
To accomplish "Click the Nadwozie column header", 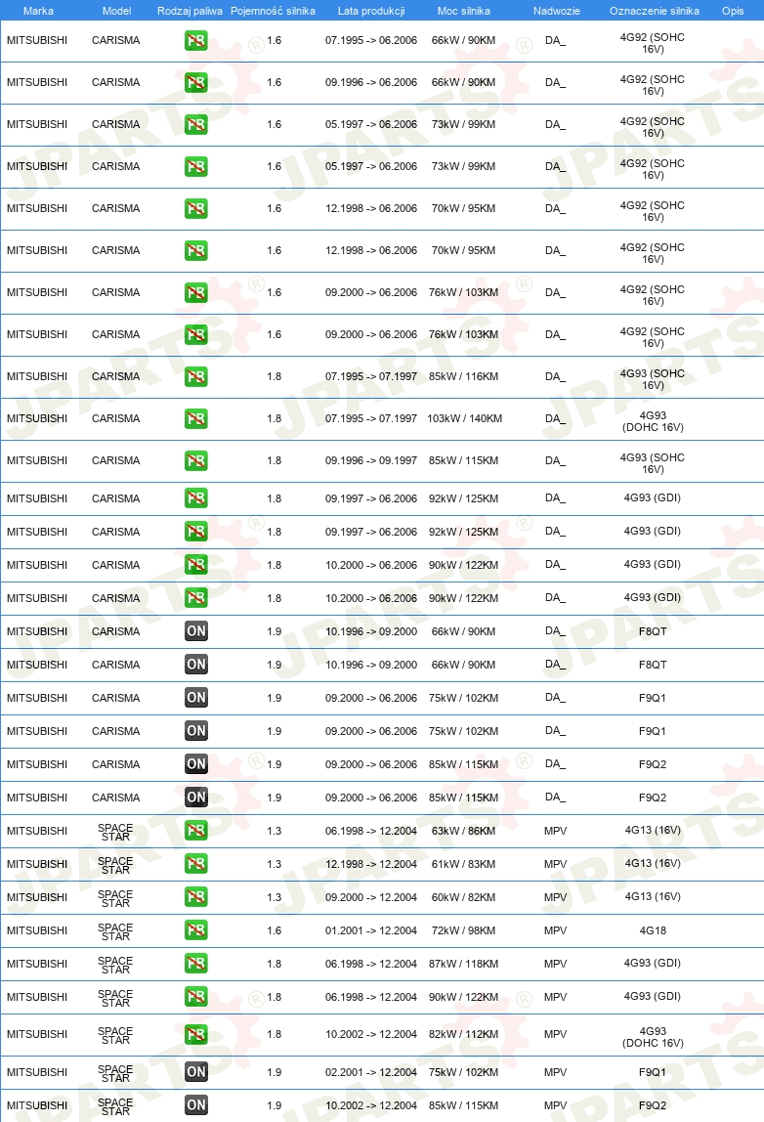I will coord(557,11).
